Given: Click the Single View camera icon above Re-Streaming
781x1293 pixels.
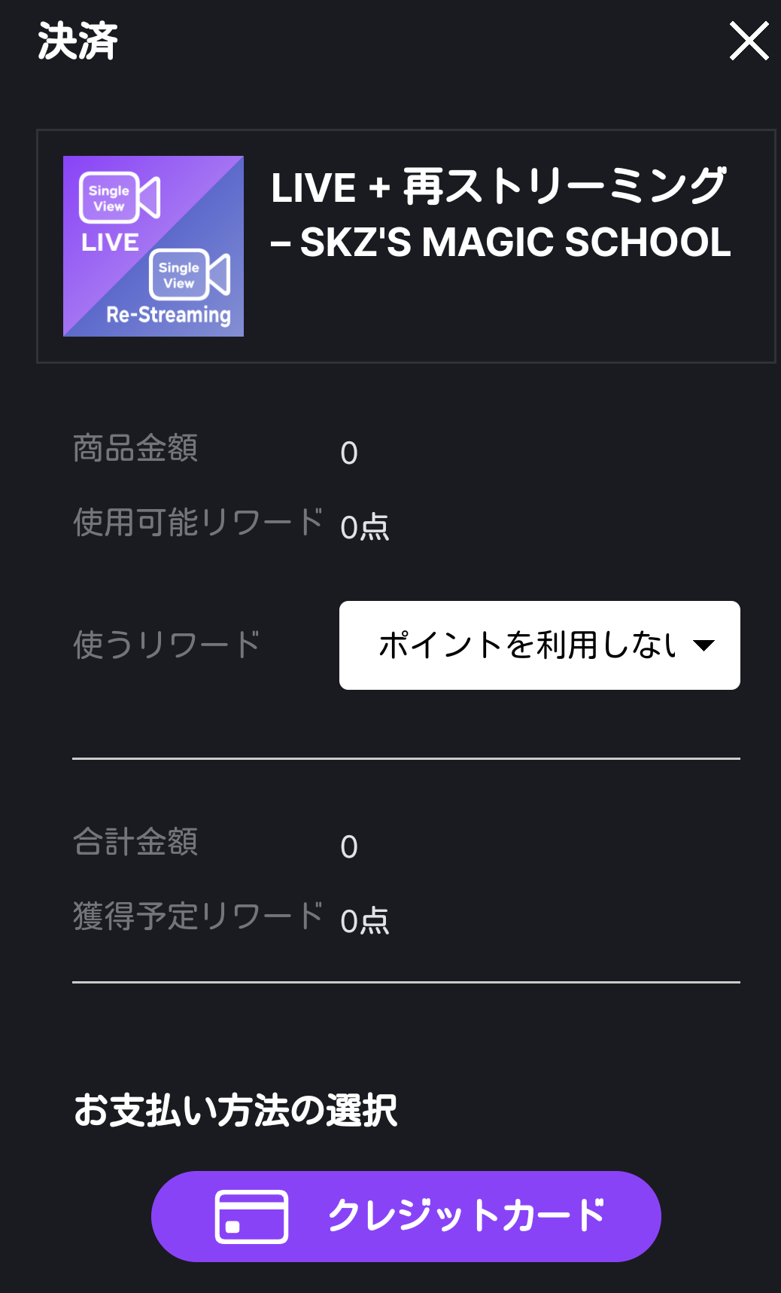Looking at the screenshot, I should pos(190,275).
